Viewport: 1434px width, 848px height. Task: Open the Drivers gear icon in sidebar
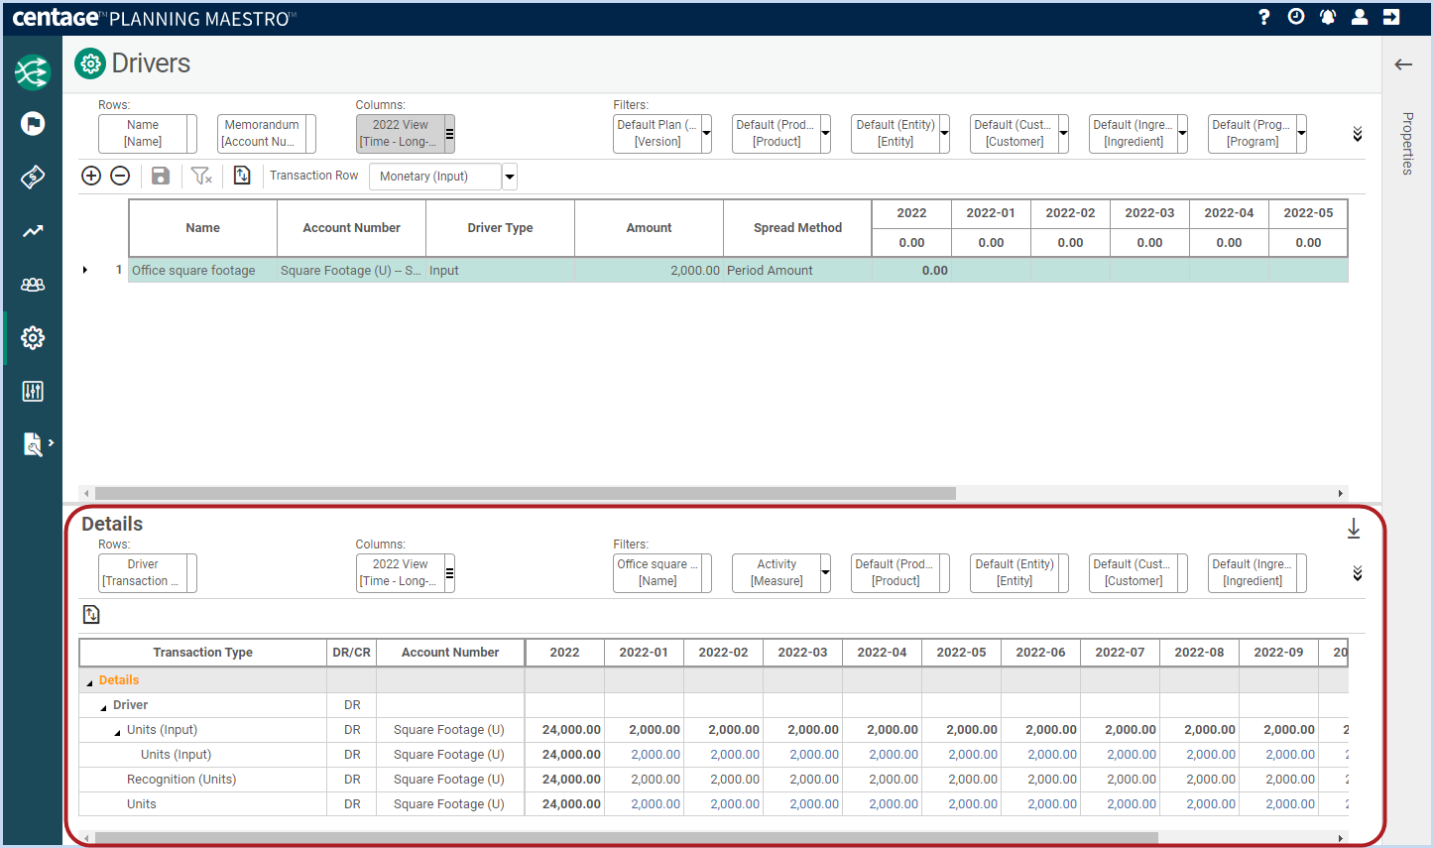coord(33,338)
